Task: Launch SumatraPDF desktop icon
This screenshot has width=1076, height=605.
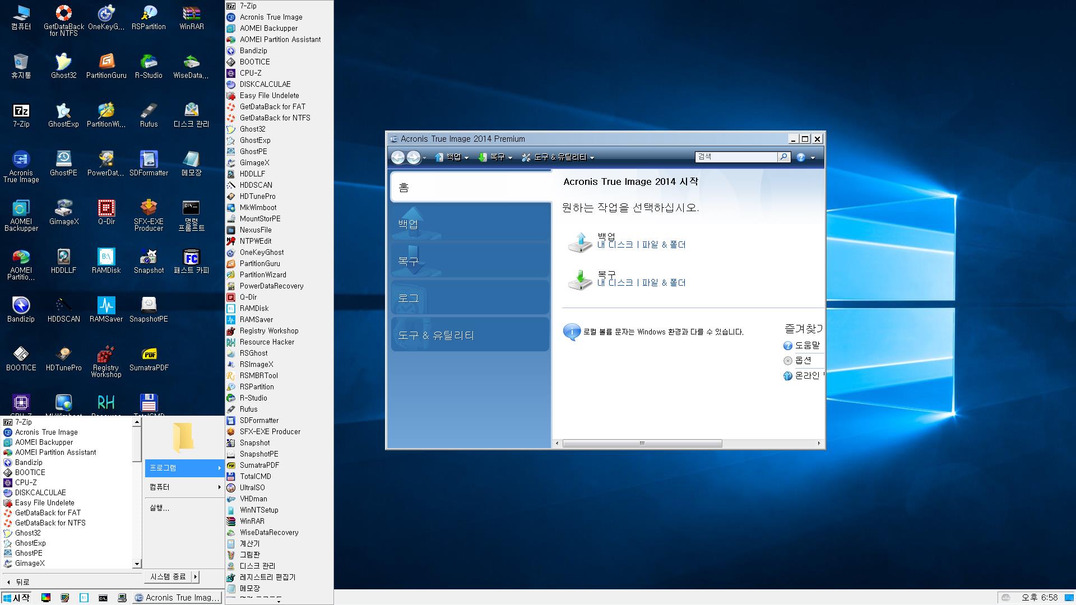Action: pyautogui.click(x=149, y=359)
